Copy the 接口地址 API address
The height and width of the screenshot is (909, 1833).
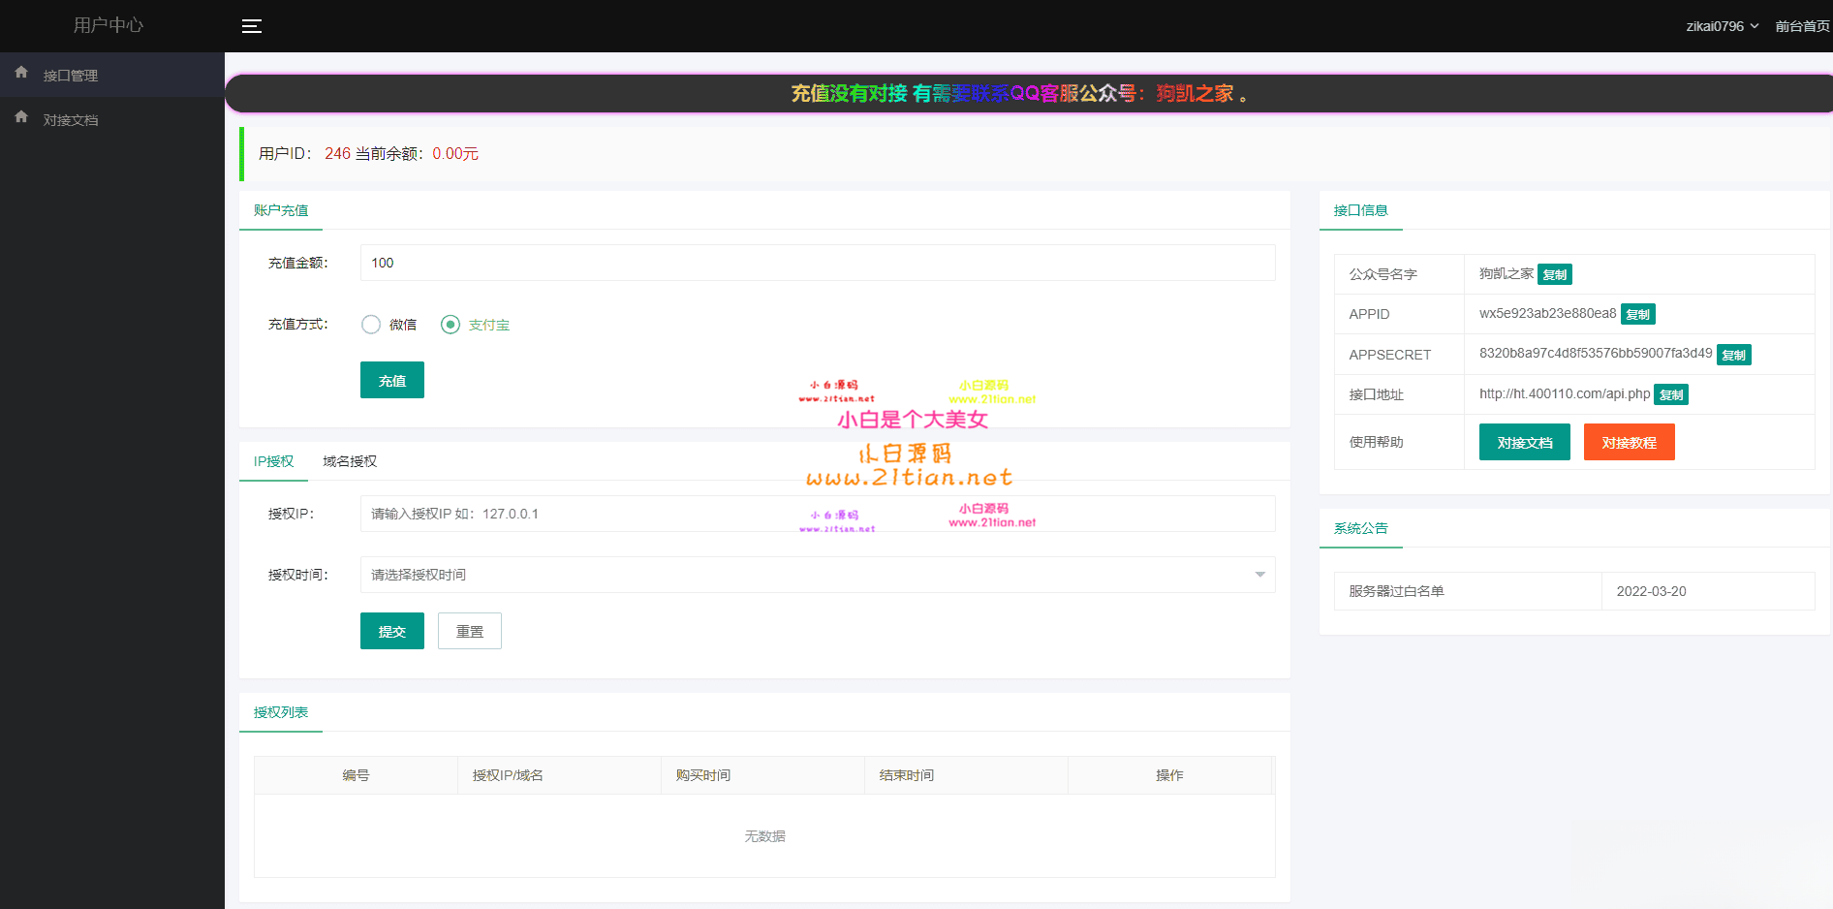[x=1670, y=394]
